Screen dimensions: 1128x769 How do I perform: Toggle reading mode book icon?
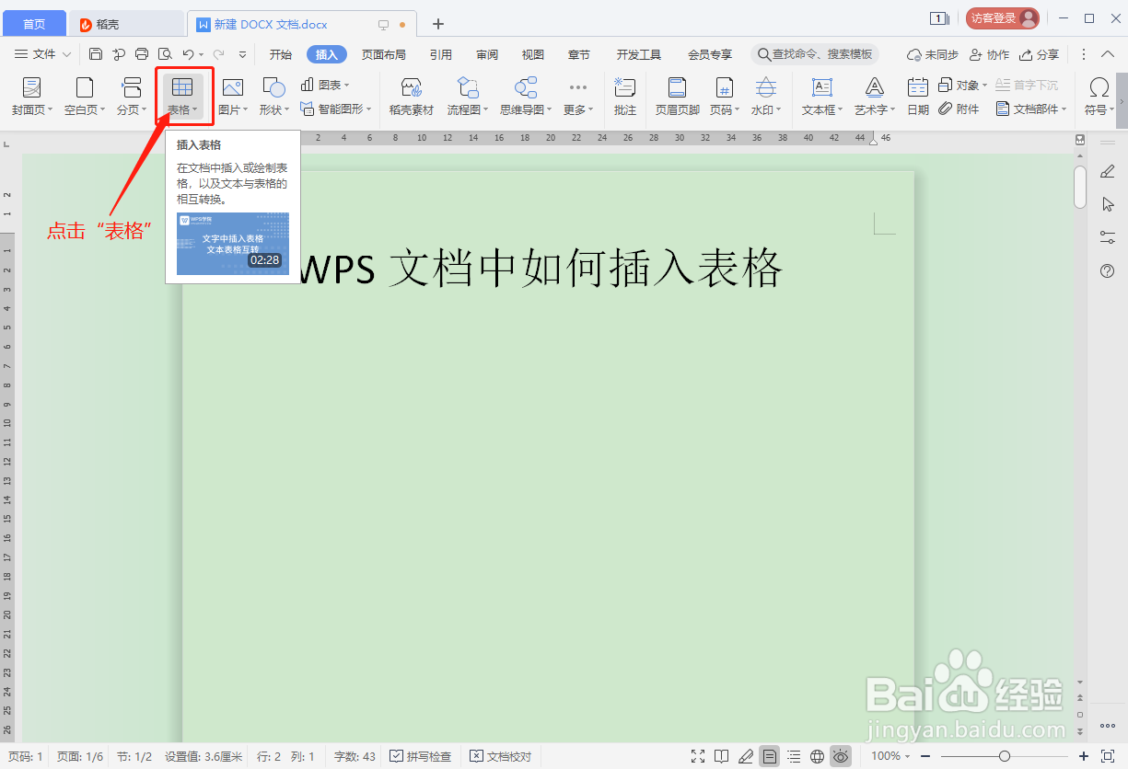click(x=722, y=756)
